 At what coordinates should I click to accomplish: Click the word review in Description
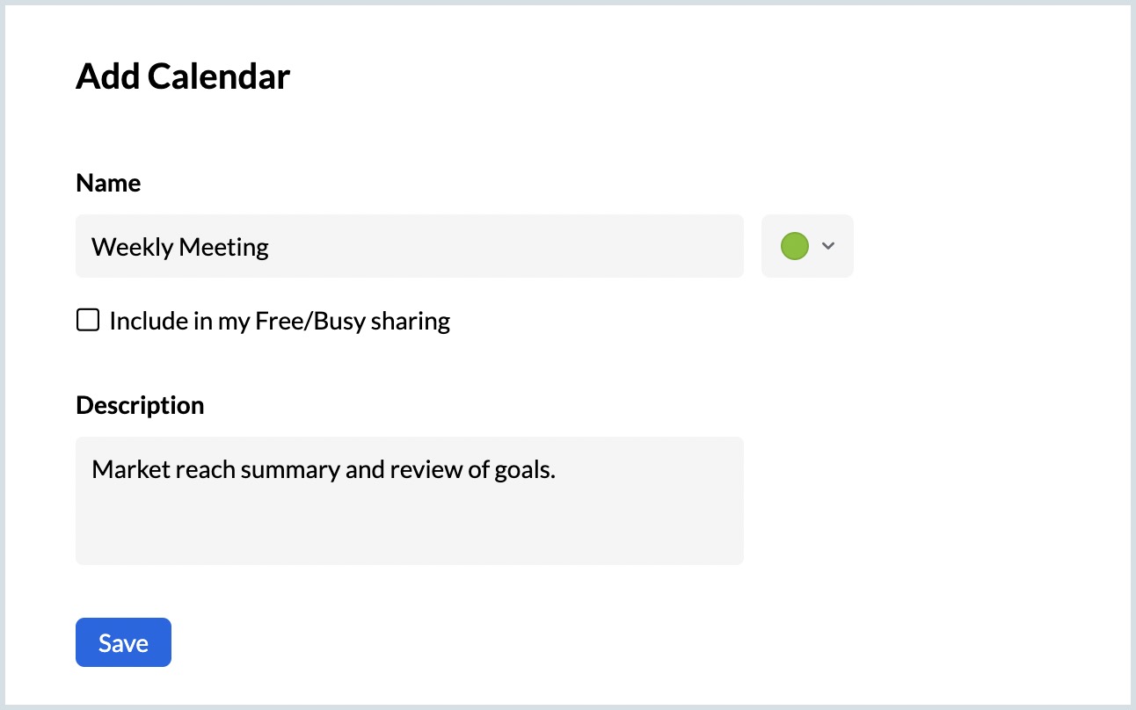tap(426, 470)
